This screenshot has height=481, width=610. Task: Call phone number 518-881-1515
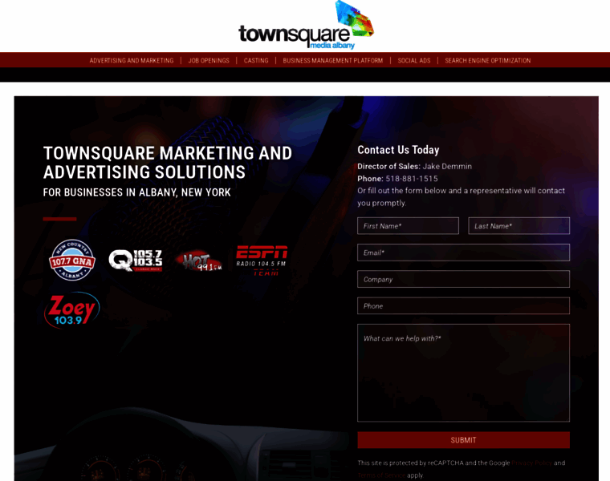coord(412,179)
